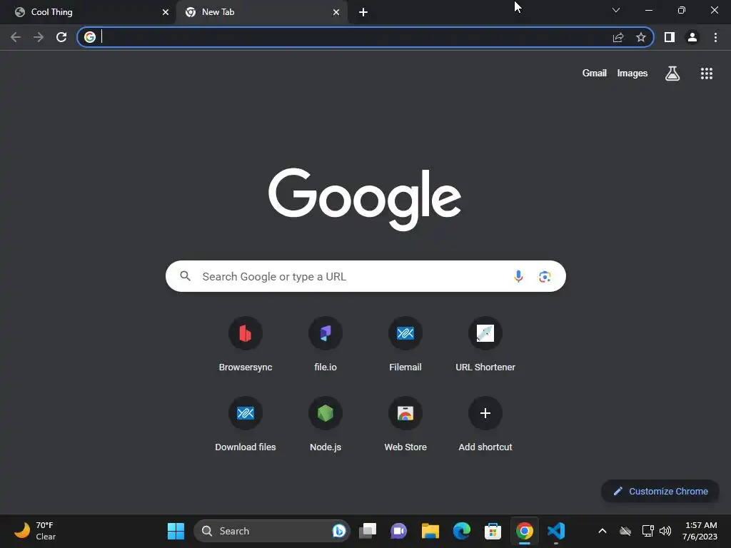Select the New Tab tab
The image size is (731, 548).
(261, 12)
